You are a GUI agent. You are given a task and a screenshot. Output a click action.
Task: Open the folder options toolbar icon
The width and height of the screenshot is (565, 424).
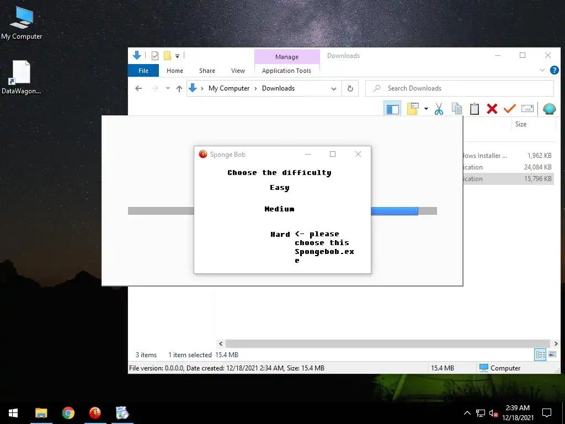pyautogui.click(x=413, y=109)
